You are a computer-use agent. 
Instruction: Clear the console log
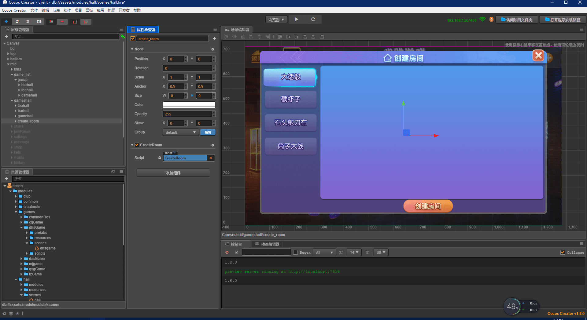coord(227,253)
